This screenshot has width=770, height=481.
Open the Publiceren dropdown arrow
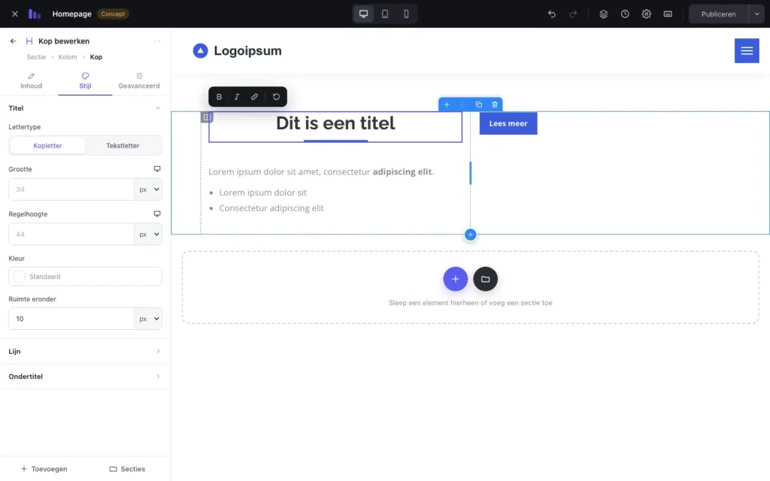click(756, 14)
